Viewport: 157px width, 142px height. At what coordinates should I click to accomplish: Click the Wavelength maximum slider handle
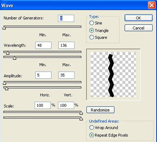(x=15, y=58)
